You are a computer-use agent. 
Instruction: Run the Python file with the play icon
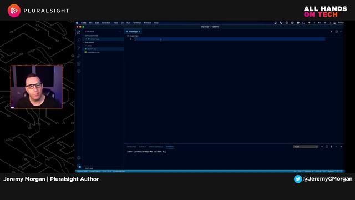(331, 32)
